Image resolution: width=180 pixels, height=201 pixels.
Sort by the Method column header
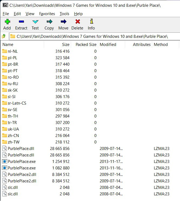[165, 45]
